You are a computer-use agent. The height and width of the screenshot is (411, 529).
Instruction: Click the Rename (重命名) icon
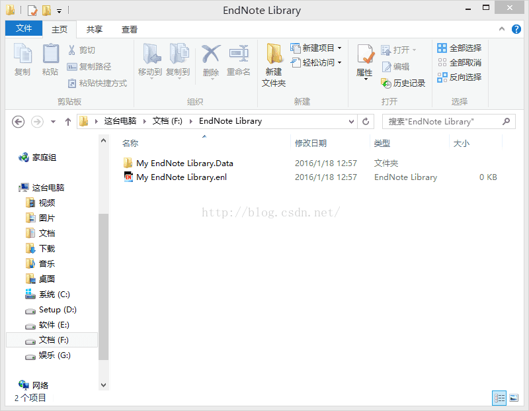click(239, 54)
